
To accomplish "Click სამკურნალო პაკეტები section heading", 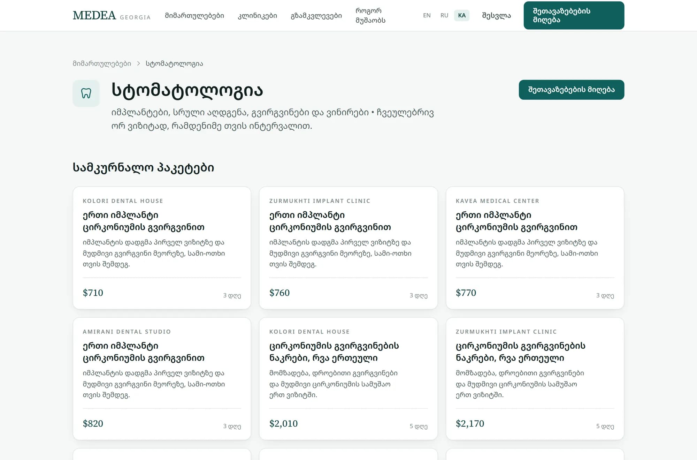I will click(143, 168).
